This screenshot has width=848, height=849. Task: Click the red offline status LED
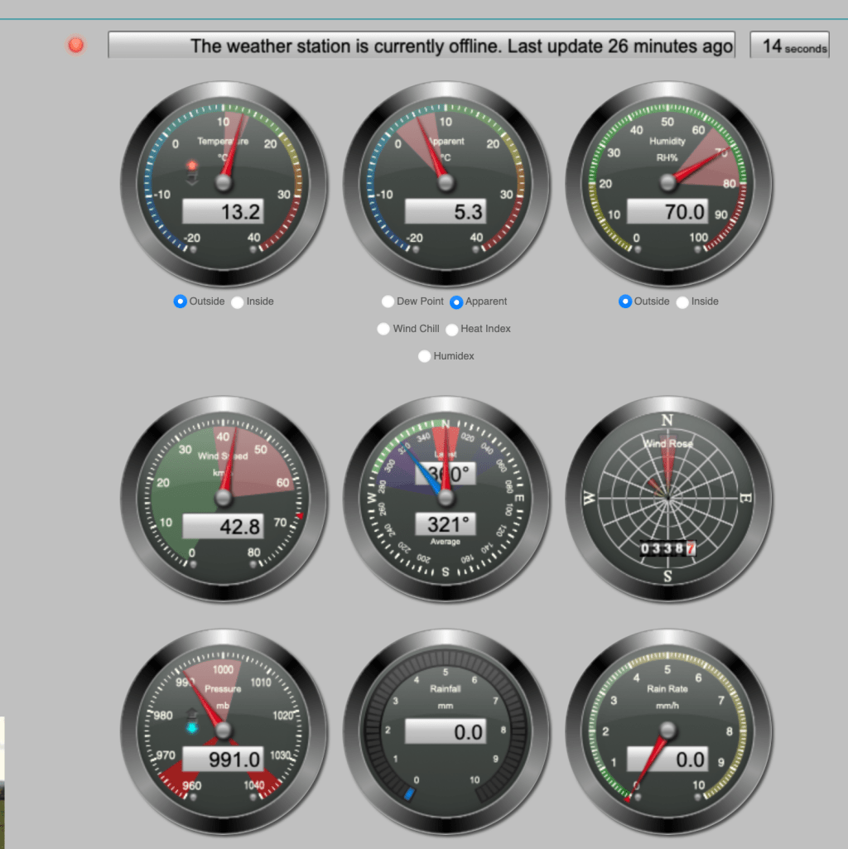tap(76, 45)
